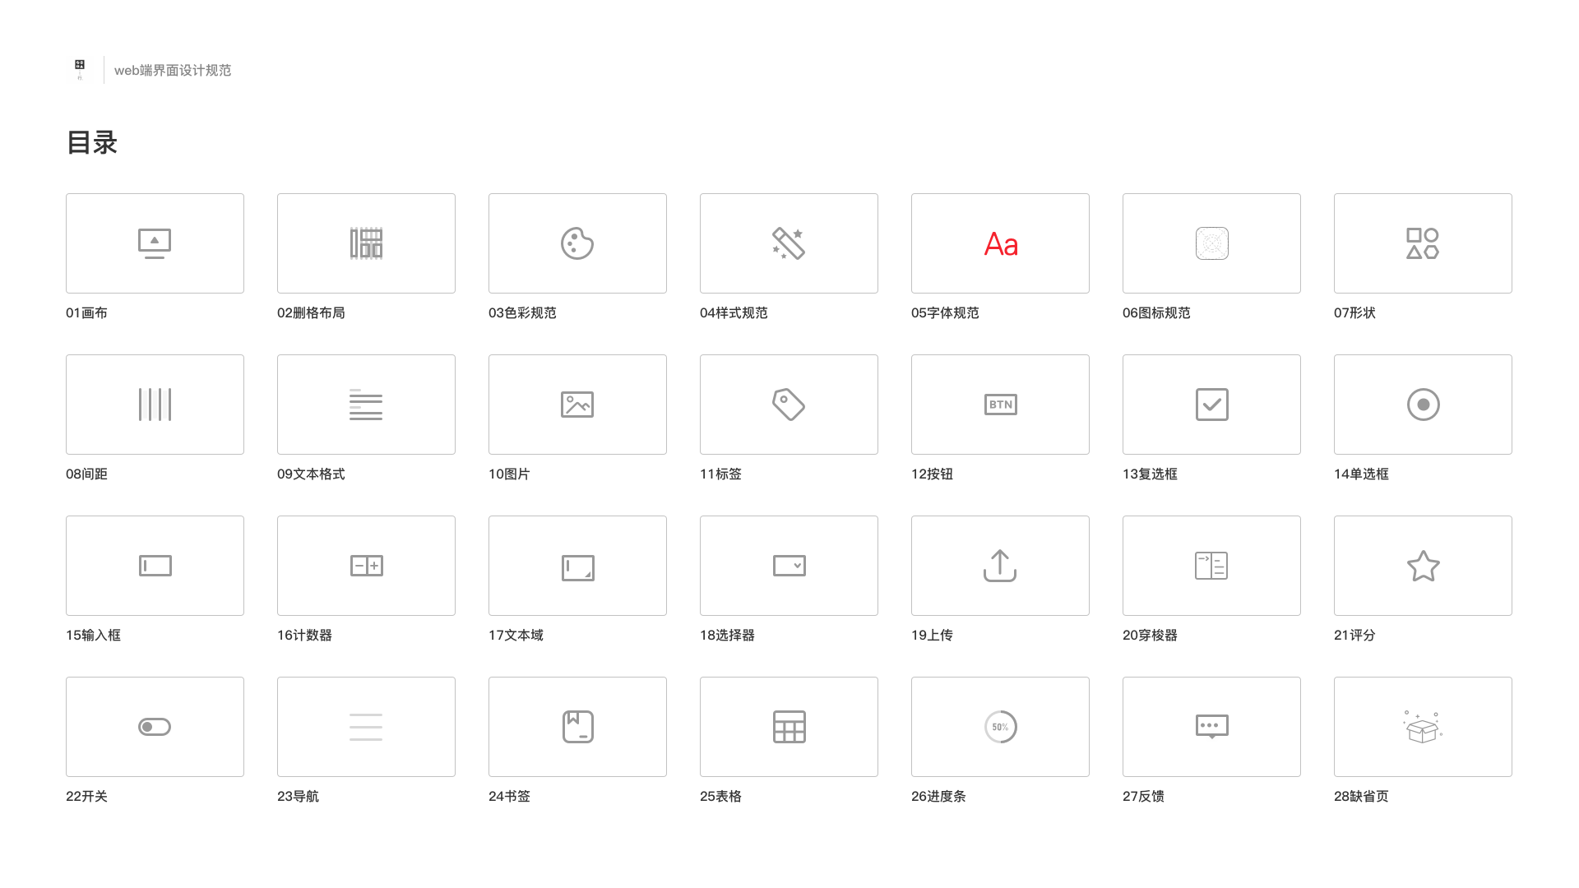Screen dimensions: 1579x888
Task: Click the input field icon (15输入框)
Action: (155, 566)
